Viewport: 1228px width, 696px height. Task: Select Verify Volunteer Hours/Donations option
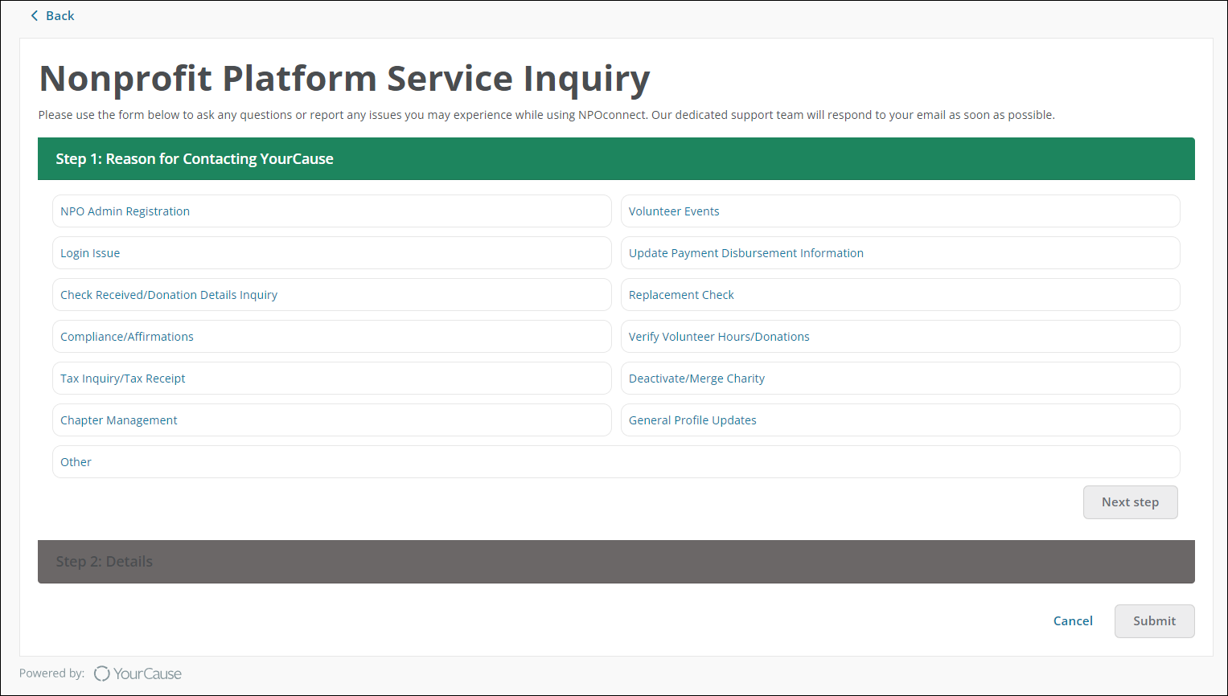[900, 337]
